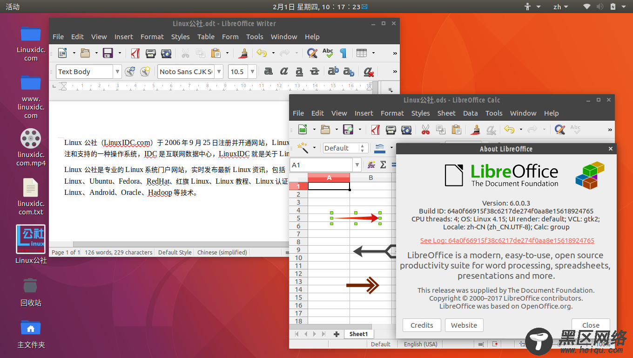Click Cut scissors in Calc toolbar

click(x=425, y=130)
